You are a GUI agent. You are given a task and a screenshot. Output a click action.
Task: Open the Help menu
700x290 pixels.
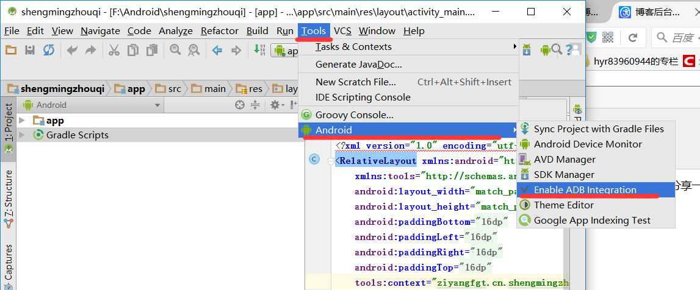pos(414,30)
